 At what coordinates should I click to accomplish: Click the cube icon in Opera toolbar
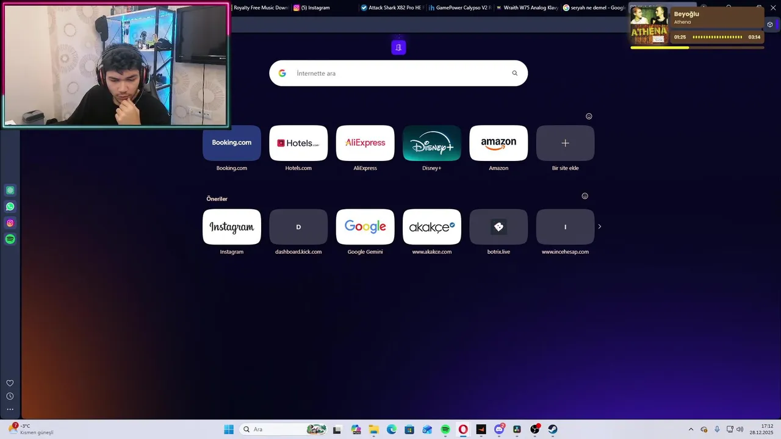tap(770, 25)
